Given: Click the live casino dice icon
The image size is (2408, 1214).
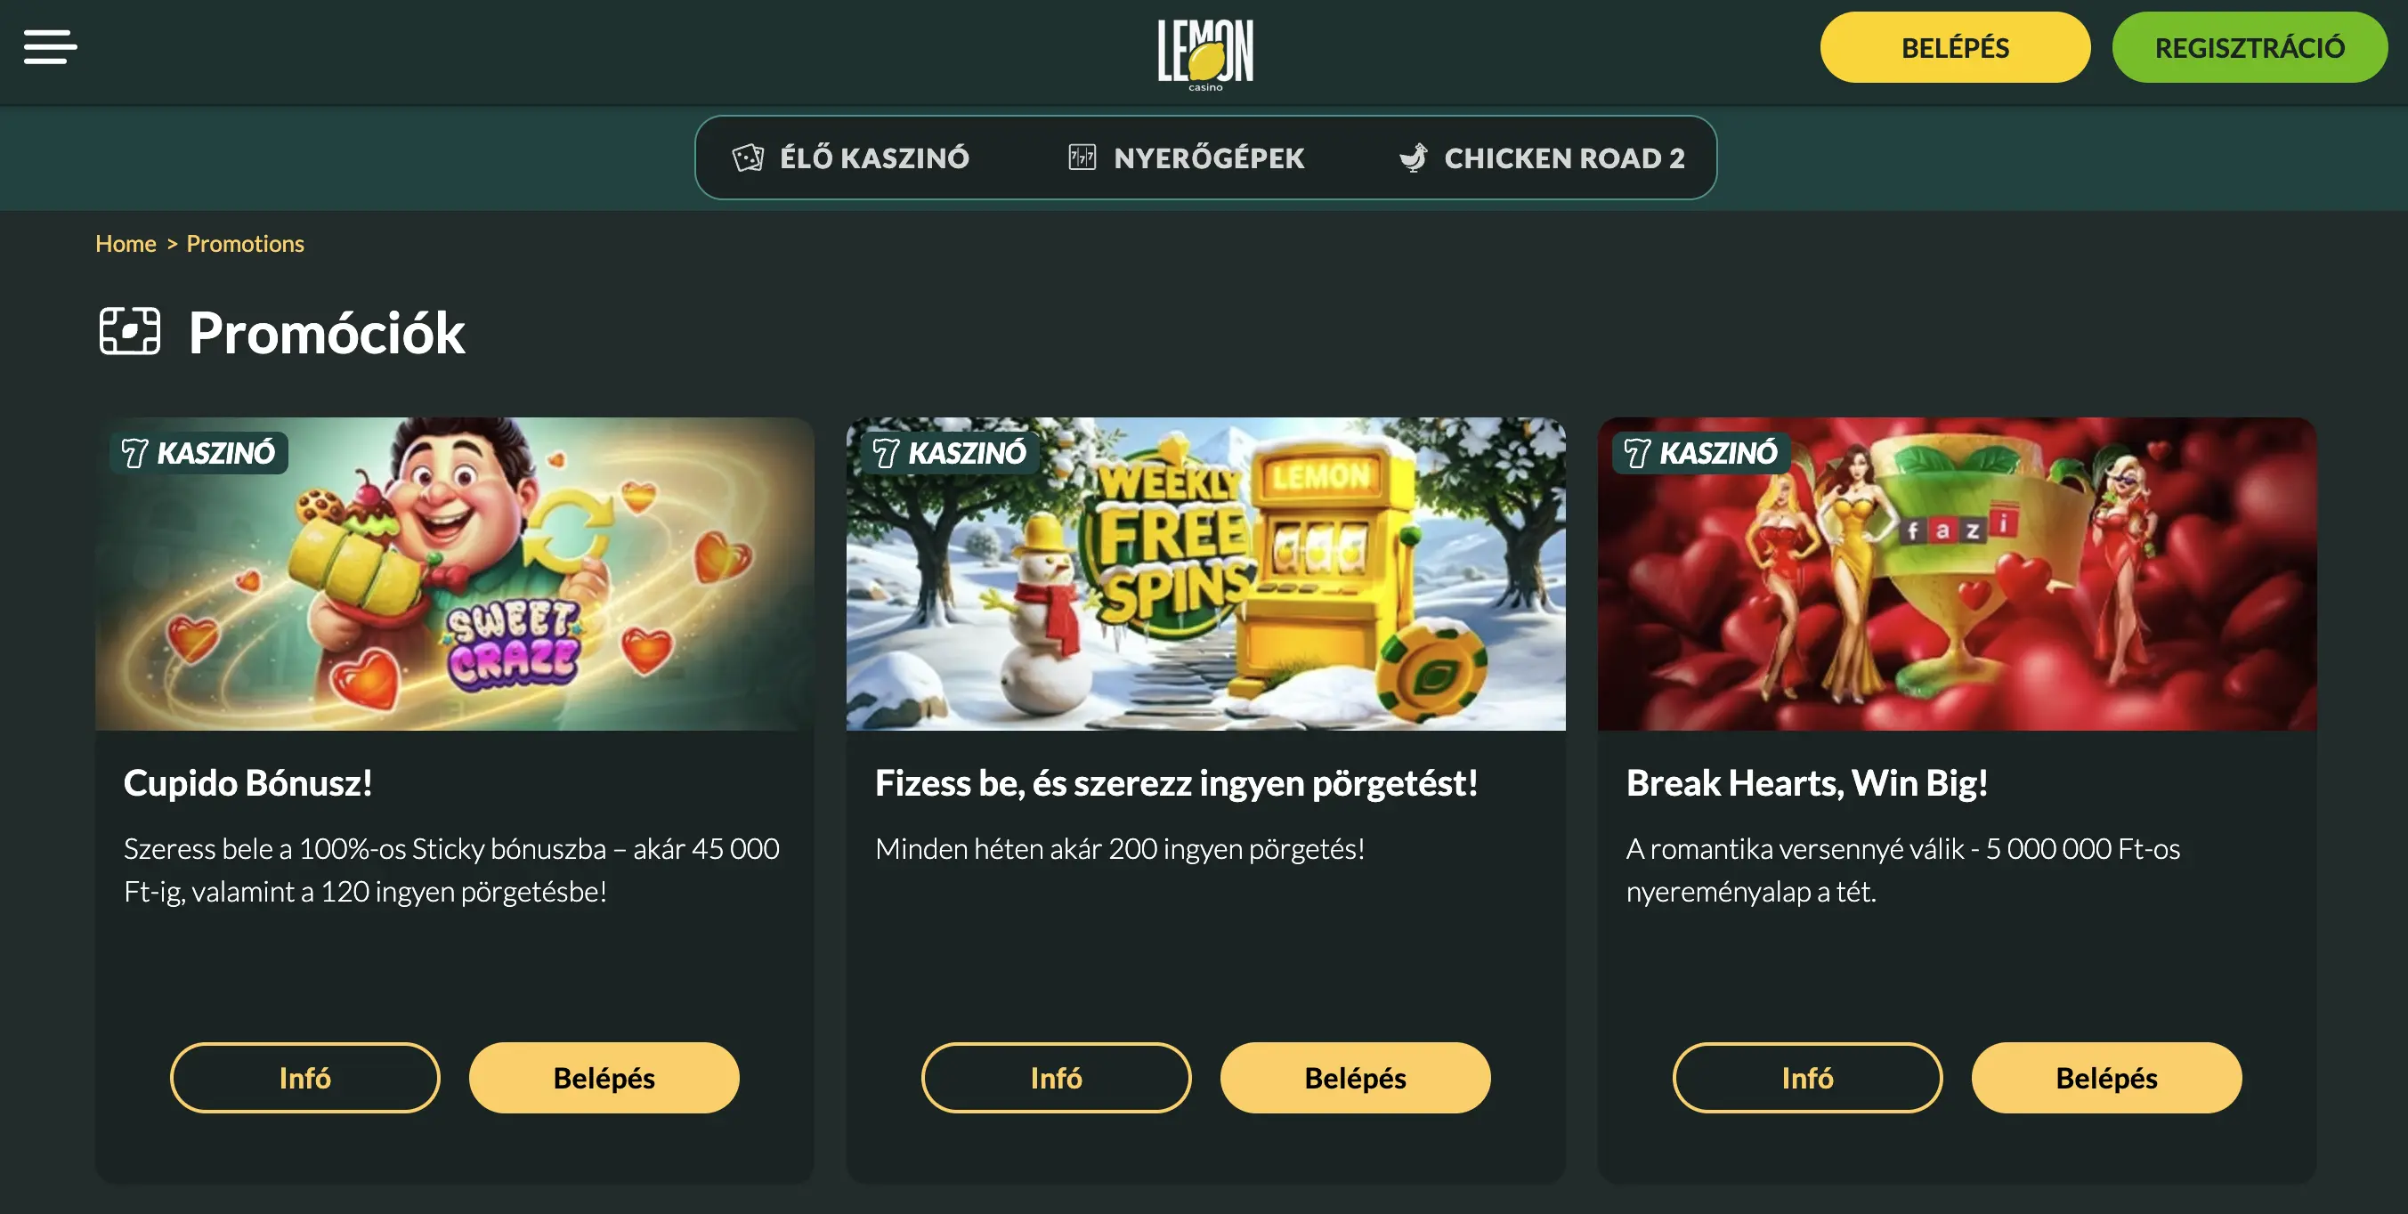Looking at the screenshot, I should 748,158.
